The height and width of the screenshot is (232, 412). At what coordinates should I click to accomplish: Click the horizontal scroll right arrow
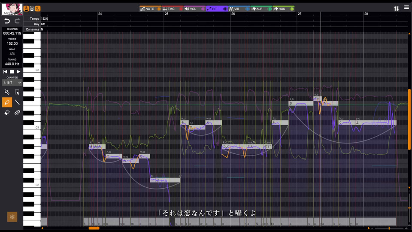click(x=369, y=228)
